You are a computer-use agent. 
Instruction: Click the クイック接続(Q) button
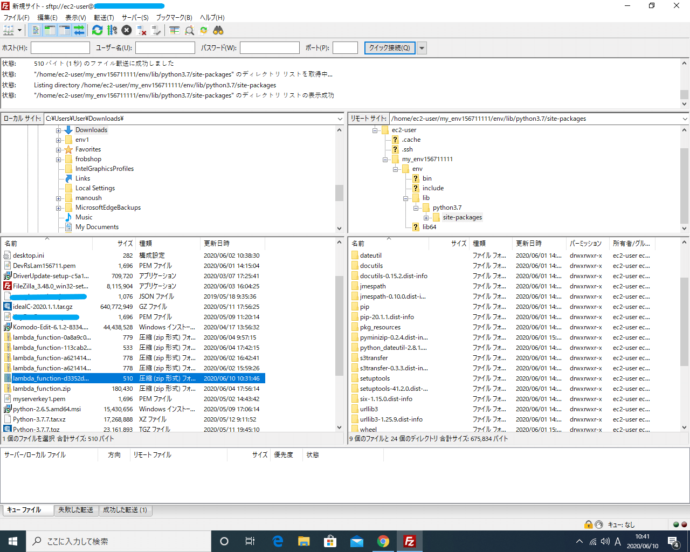[390, 48]
